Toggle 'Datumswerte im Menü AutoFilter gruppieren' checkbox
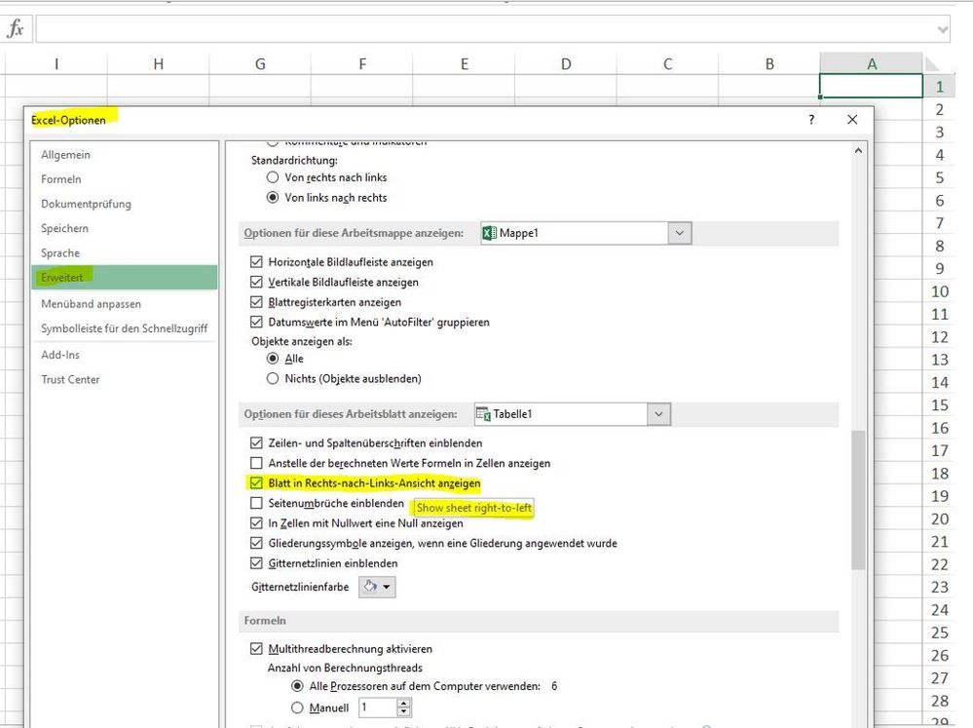This screenshot has height=728, width=973. (256, 322)
